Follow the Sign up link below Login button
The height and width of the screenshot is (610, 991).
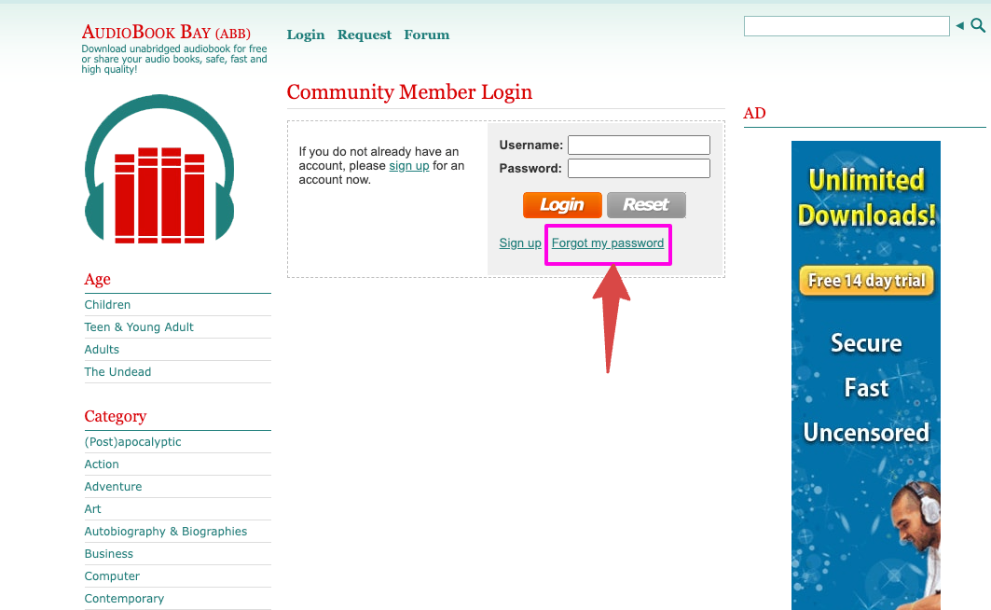pos(520,243)
